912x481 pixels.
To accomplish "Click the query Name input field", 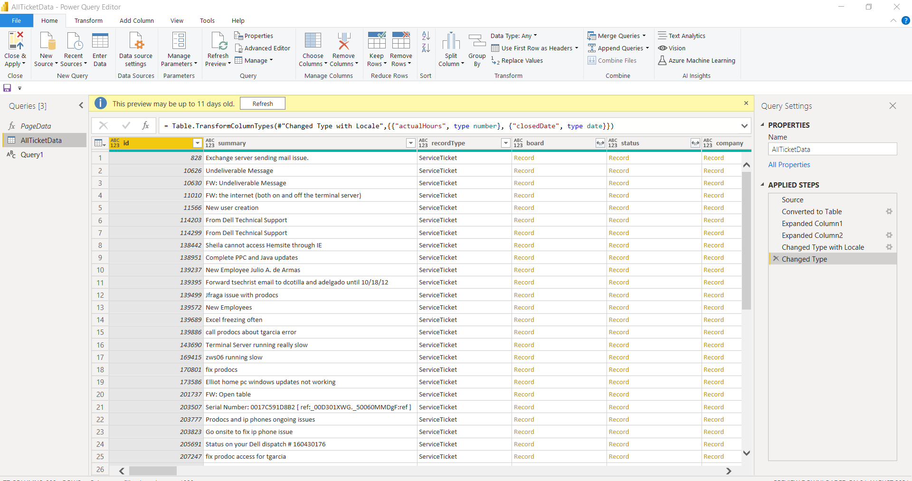I will 832,149.
